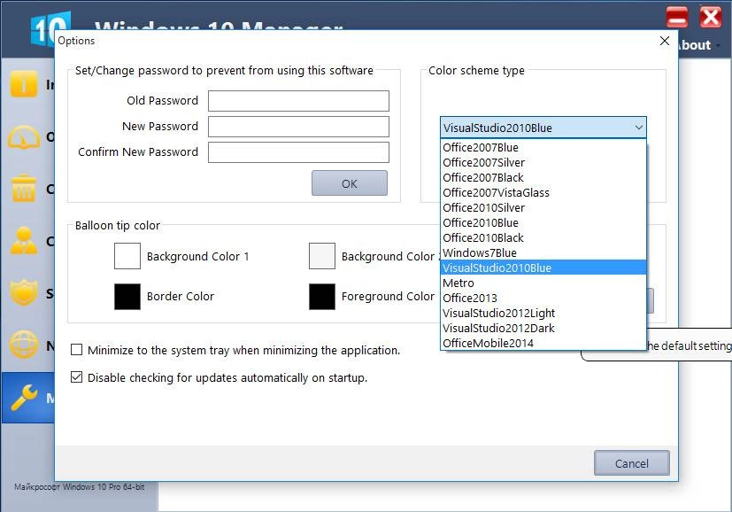Pick the Office2007Black color scheme
The image size is (732, 512).
543,177
